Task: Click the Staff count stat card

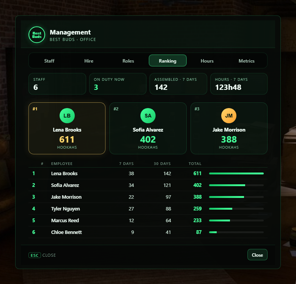Action: [57, 84]
